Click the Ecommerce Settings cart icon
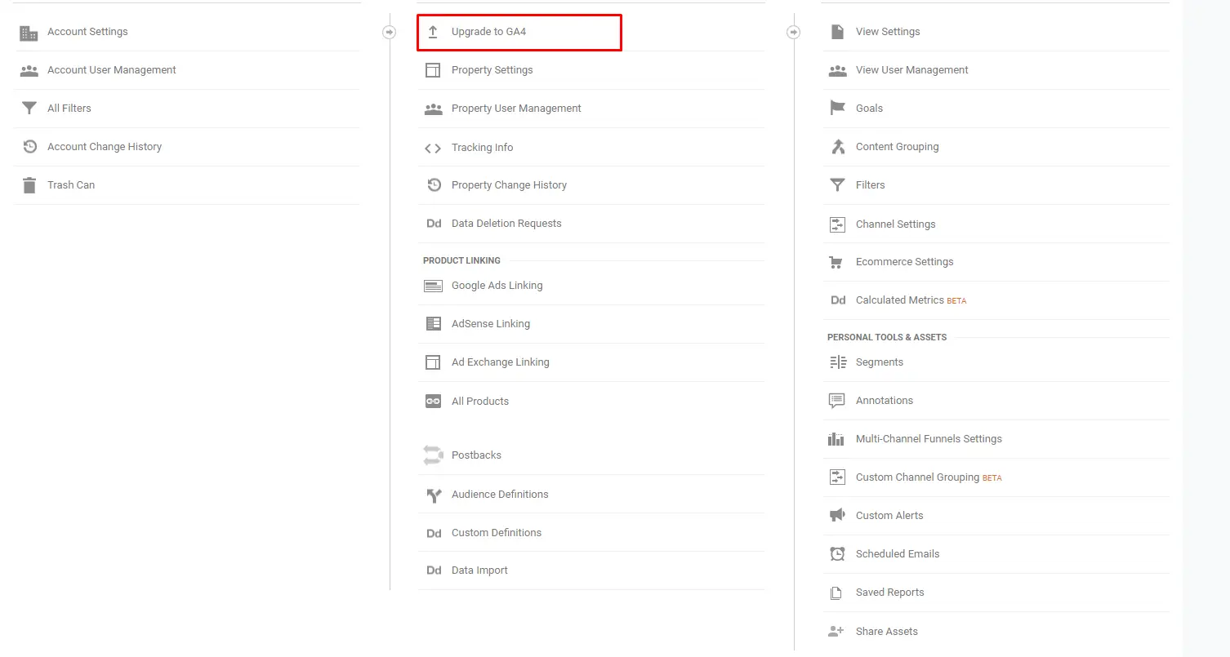Viewport: 1230px width, 657px height. coord(836,262)
